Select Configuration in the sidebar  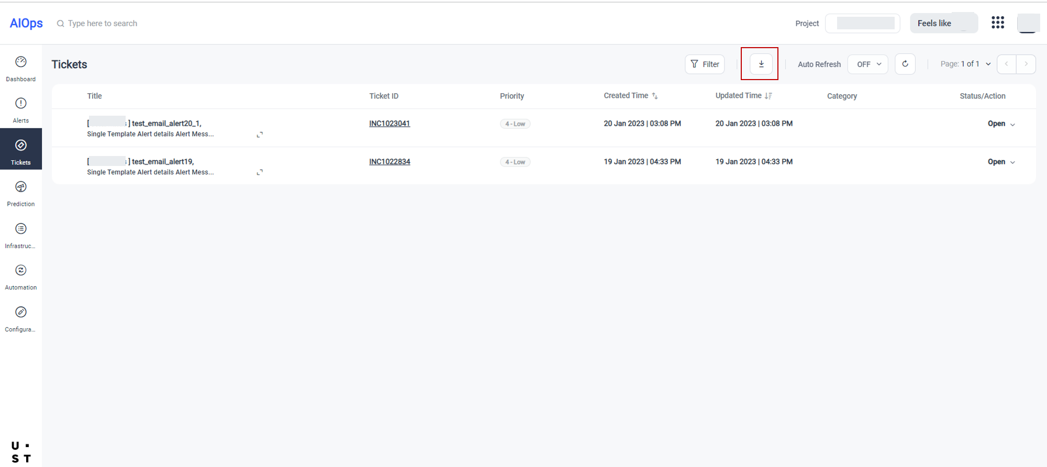pyautogui.click(x=21, y=319)
